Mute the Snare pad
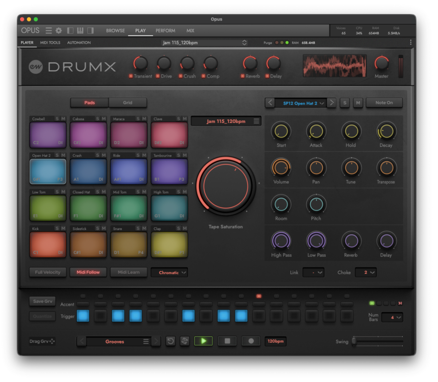The image size is (438, 382). [x=143, y=228]
